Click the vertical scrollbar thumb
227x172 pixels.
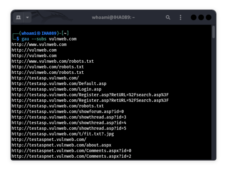point(213,32)
